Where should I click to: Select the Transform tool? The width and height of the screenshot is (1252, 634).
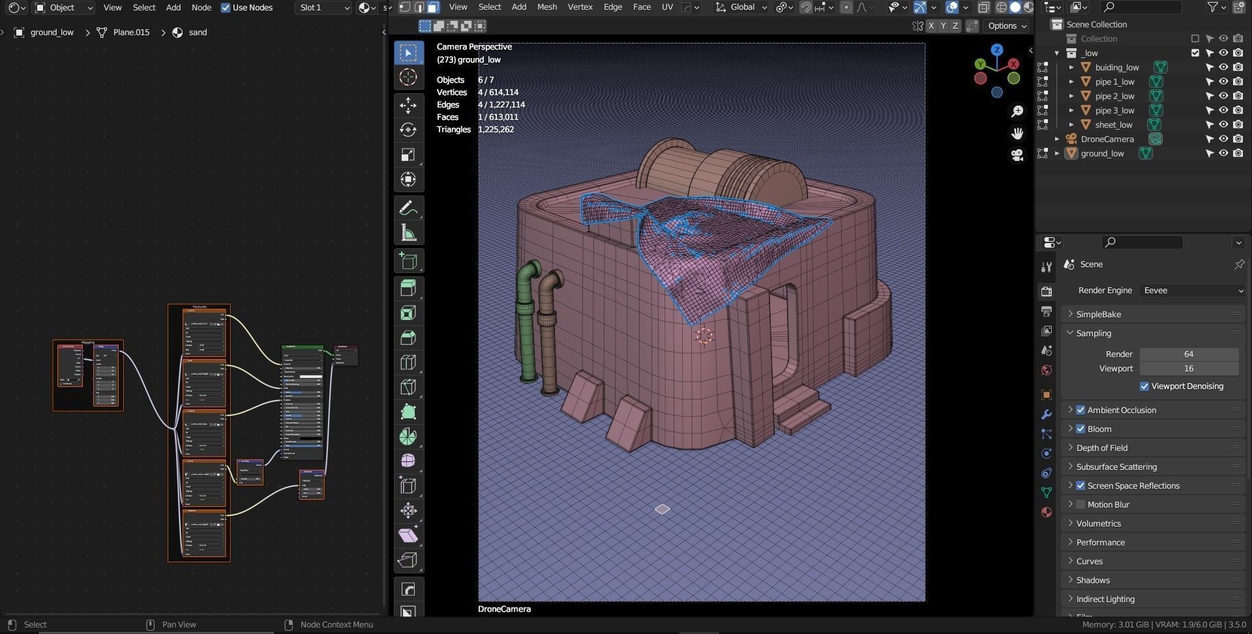(408, 179)
